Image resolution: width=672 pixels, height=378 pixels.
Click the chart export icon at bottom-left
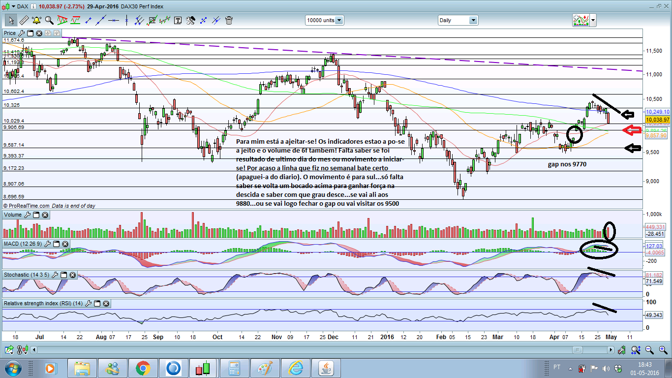click(9, 350)
